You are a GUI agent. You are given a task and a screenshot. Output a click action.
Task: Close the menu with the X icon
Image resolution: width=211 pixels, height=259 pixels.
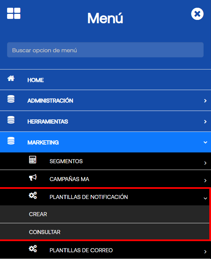pyautogui.click(x=197, y=14)
